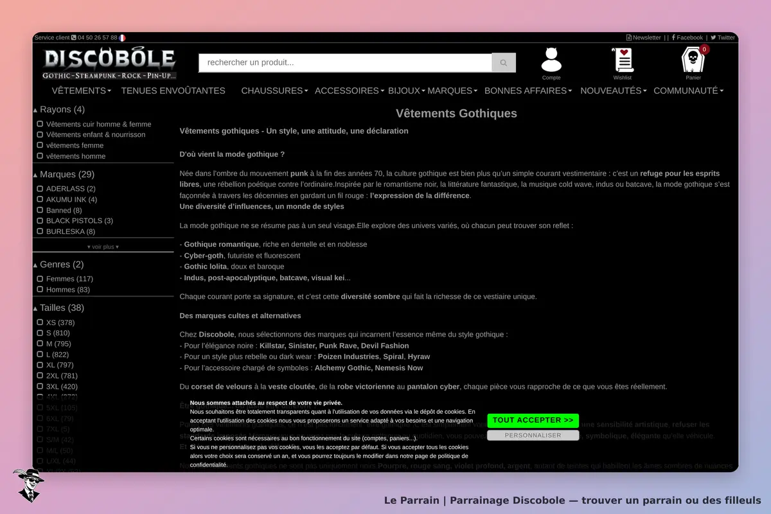The image size is (771, 514).
Task: Check the S (810) size filter
Action: [x=40, y=333]
